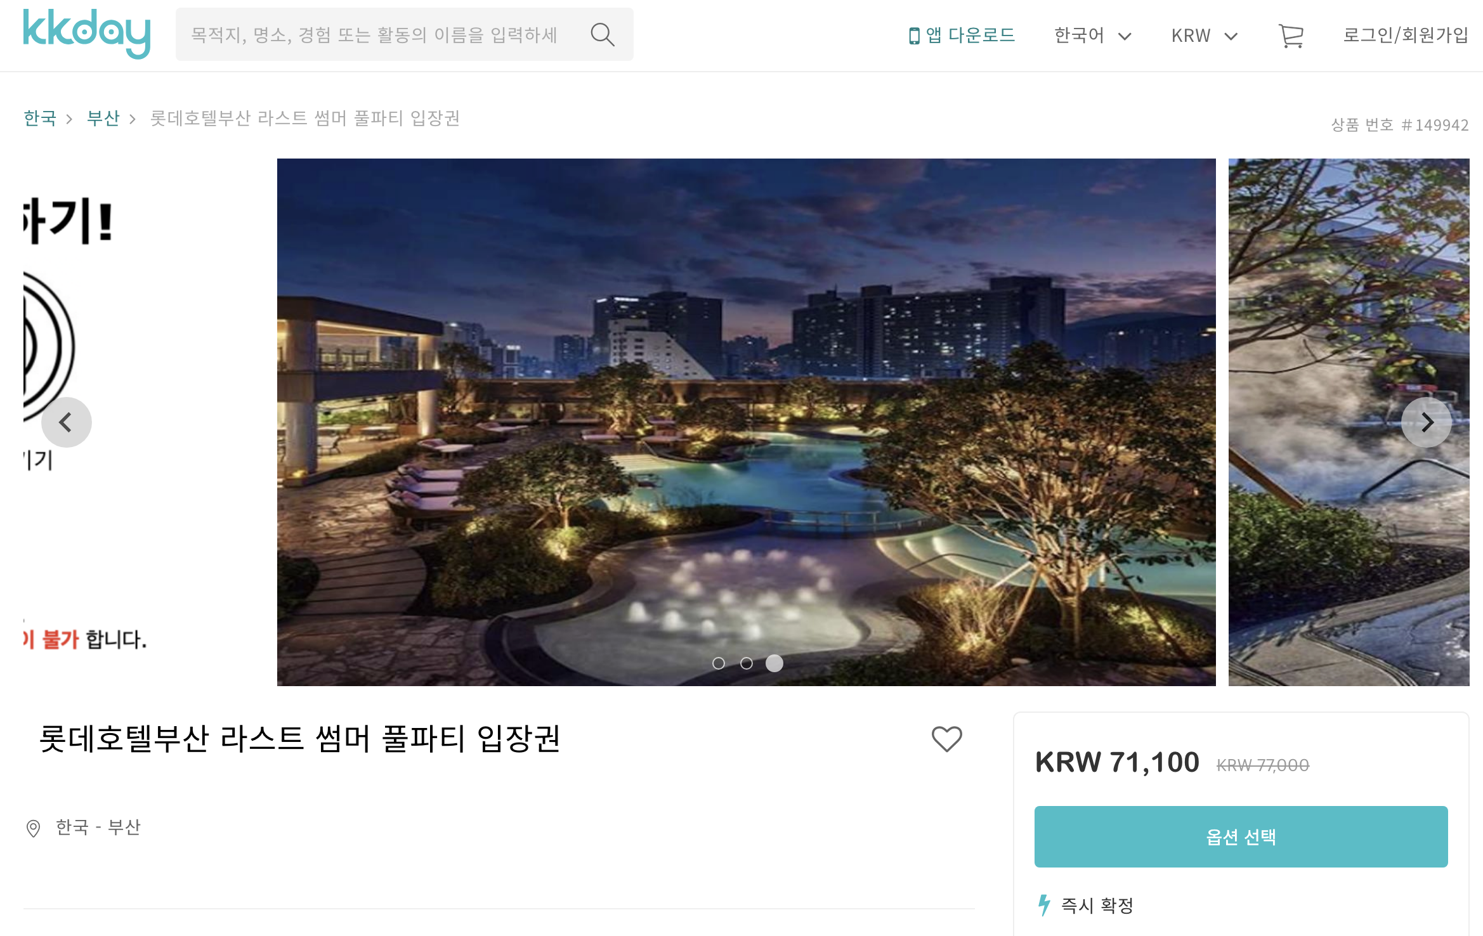Open 로그인/회원가입 link
1483x936 pixels.
pyautogui.click(x=1406, y=35)
